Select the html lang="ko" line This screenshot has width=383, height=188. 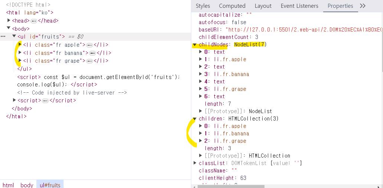click(x=30, y=13)
